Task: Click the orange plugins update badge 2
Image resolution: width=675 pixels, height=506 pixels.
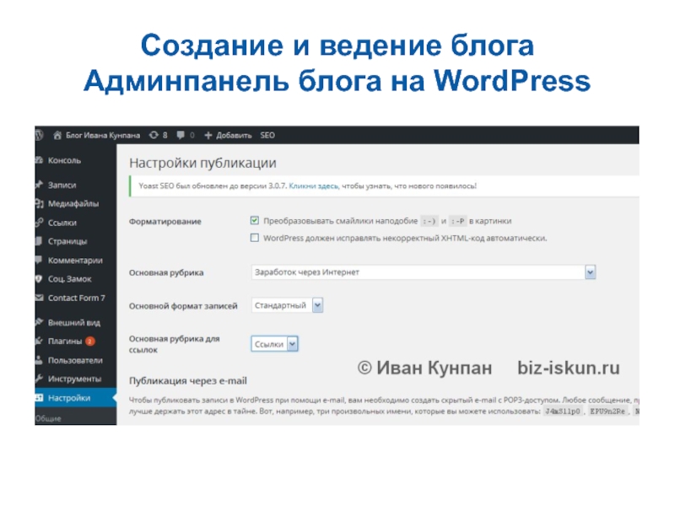Action: tap(90, 342)
